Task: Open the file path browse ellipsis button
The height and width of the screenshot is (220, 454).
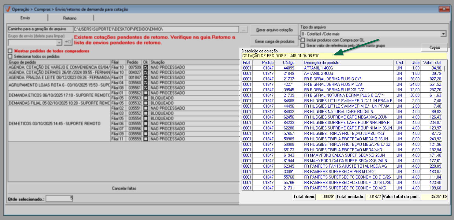Action: point(244,29)
